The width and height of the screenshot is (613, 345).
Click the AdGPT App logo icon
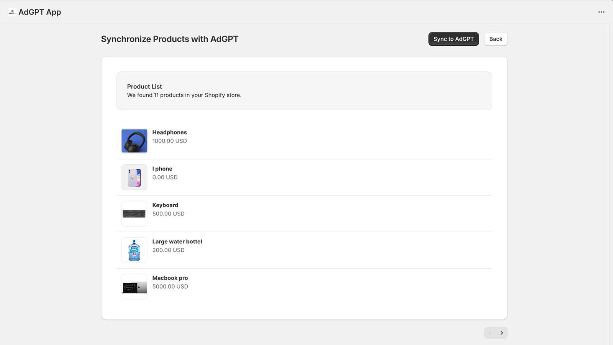pos(12,12)
